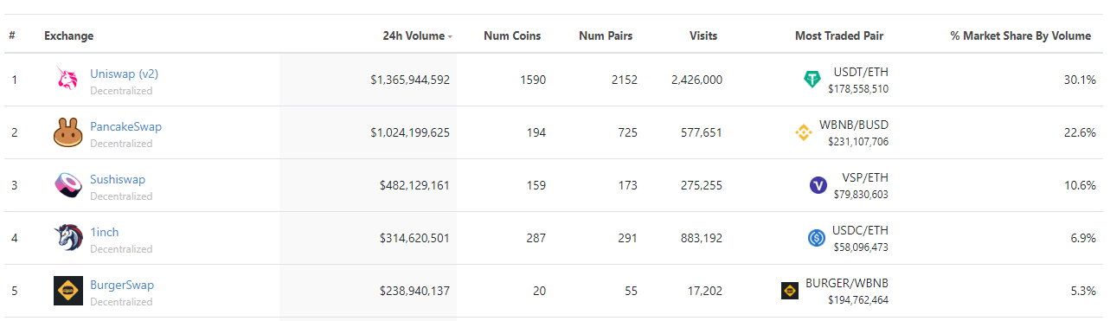Select the VSP/ETH pair text
Viewport: 1110px width, 321px height.
coord(864,177)
